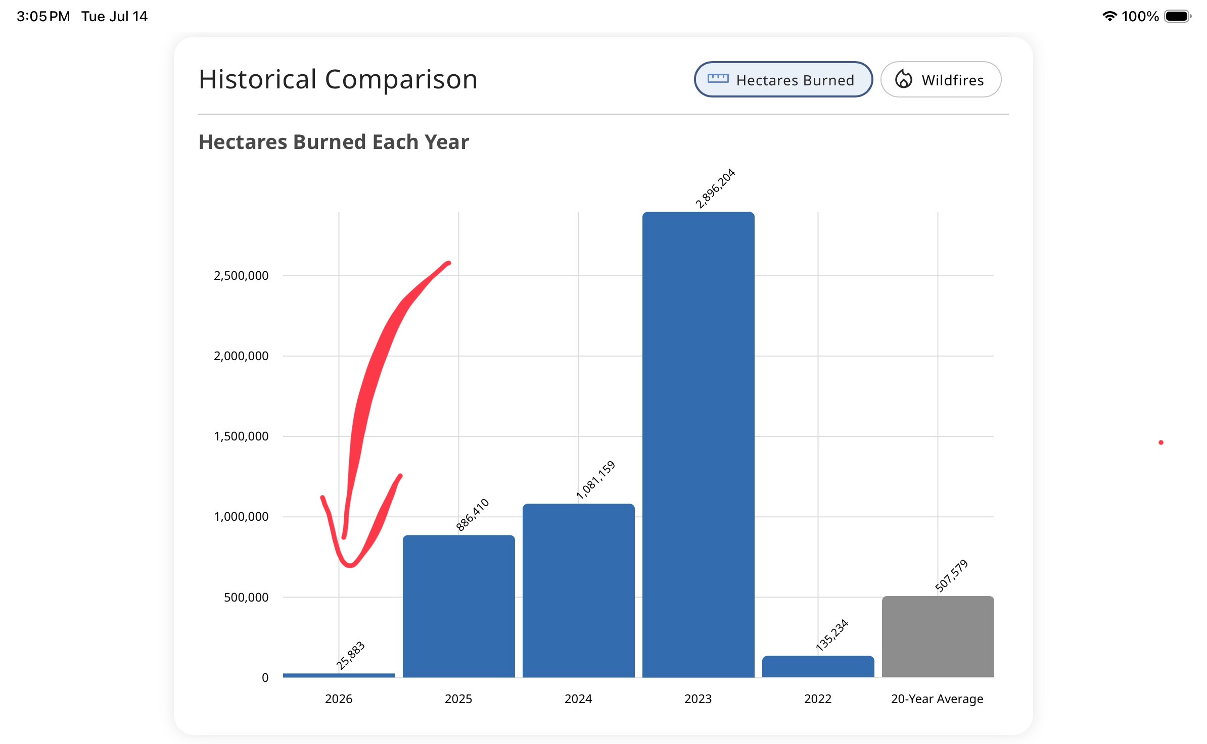Click the ruler icon in Hectares Burned
Screen dimensions: 1207x744
pyautogui.click(x=718, y=79)
